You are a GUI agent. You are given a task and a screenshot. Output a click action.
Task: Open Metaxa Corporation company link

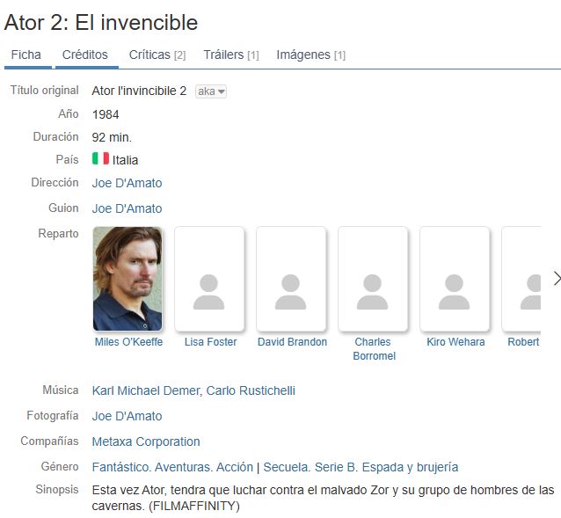click(x=146, y=441)
